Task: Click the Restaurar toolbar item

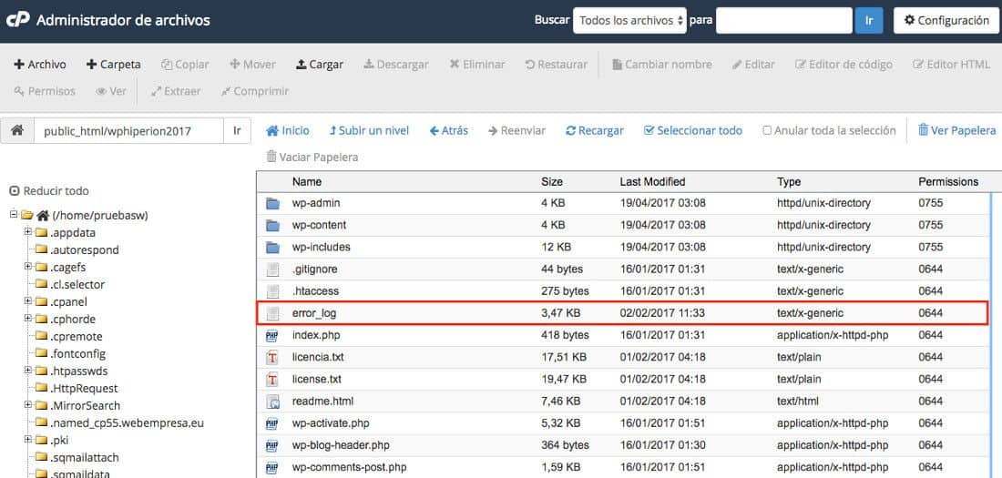Action: (556, 65)
